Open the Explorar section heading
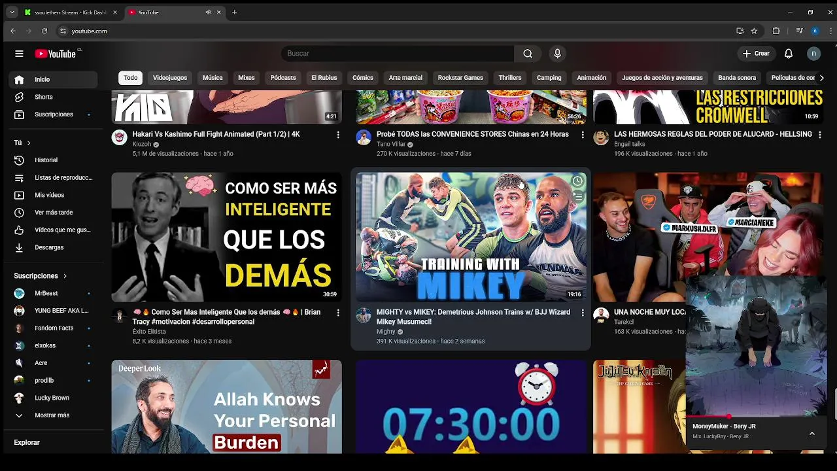837x471 pixels. [x=27, y=443]
